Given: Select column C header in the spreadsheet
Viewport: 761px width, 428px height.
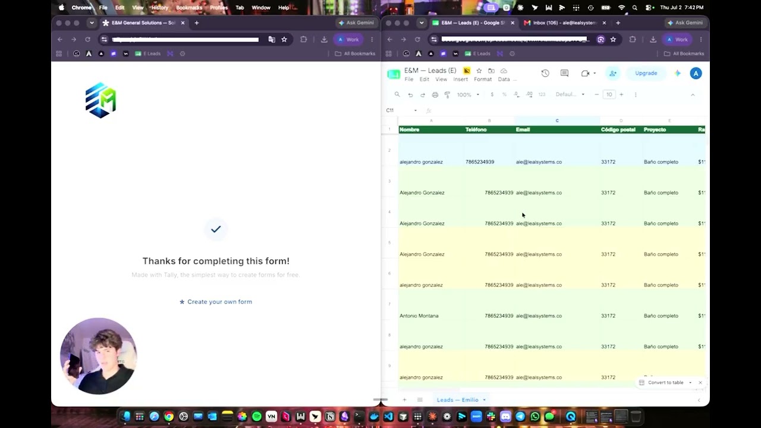Looking at the screenshot, I should [557, 121].
